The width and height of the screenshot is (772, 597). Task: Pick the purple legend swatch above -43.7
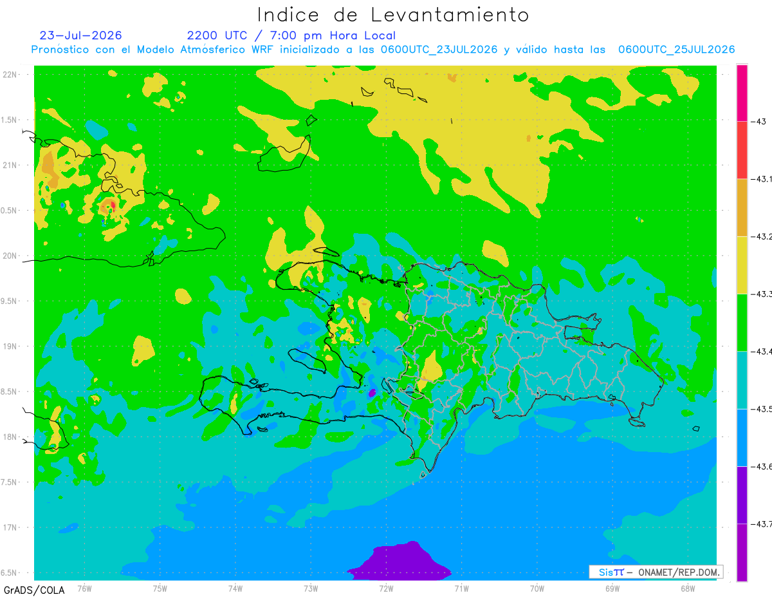tap(742, 495)
